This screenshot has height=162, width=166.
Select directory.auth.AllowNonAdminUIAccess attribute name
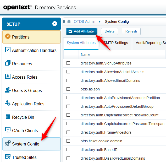click(x=112, y=72)
